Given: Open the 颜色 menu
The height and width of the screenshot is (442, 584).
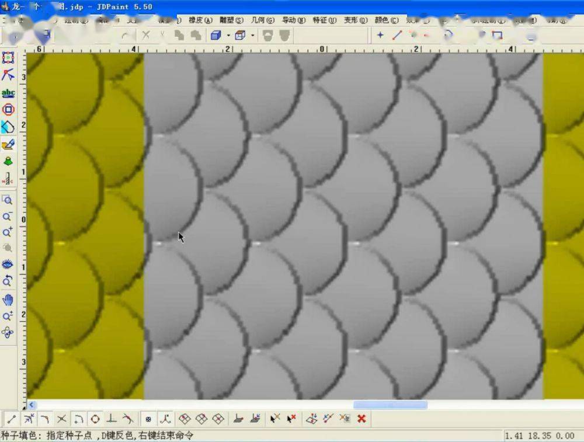Looking at the screenshot, I should pos(386,20).
